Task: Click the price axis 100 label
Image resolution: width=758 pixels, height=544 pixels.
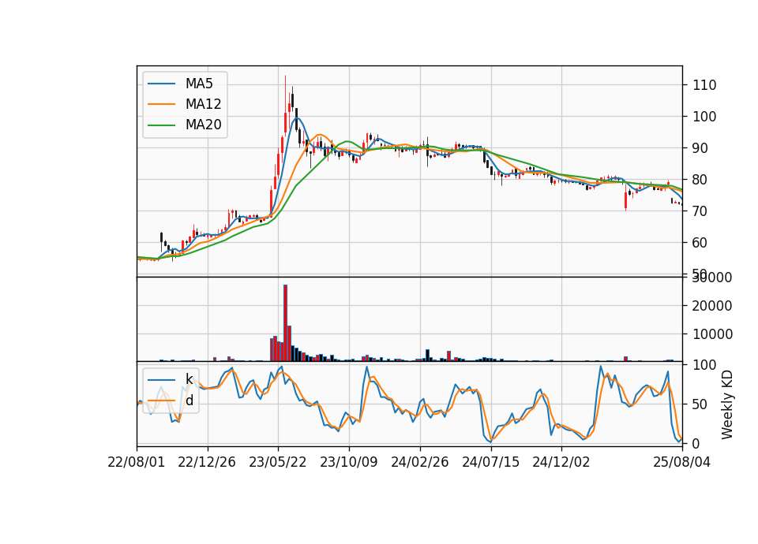Action: (x=704, y=117)
